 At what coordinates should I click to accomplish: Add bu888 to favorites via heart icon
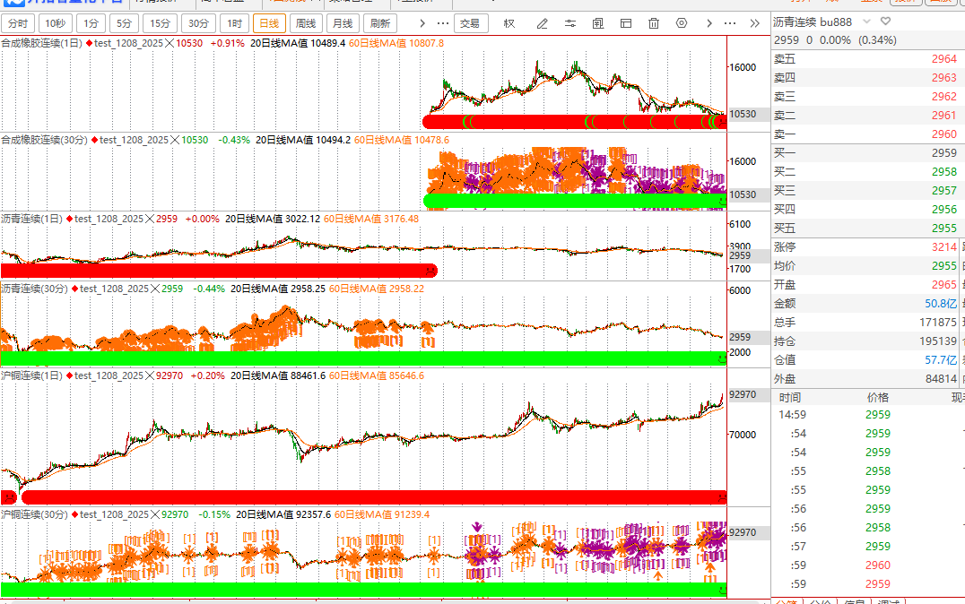pyautogui.click(x=886, y=21)
